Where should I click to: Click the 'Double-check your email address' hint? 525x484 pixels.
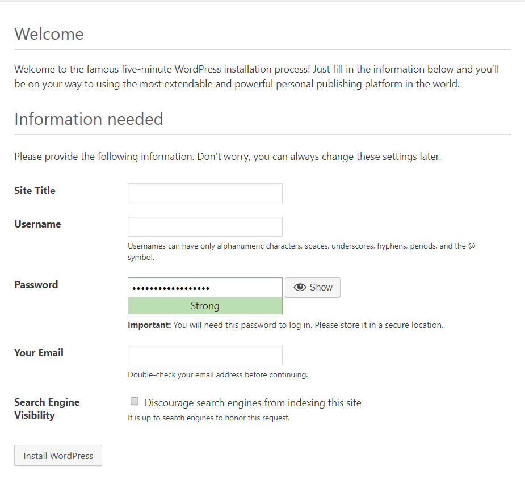pos(217,374)
